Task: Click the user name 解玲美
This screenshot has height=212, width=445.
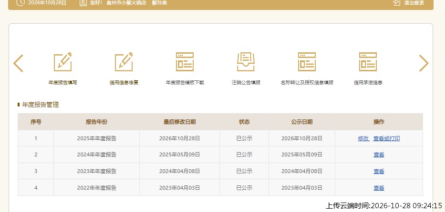Action: [x=159, y=3]
